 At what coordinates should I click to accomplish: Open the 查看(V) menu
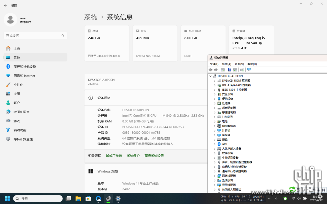[239, 64]
